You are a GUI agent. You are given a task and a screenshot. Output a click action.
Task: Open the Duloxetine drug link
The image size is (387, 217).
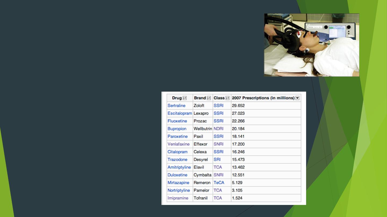tap(177, 175)
